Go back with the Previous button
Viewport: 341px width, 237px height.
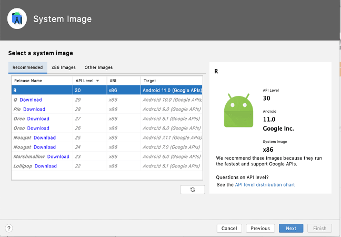click(x=260, y=228)
